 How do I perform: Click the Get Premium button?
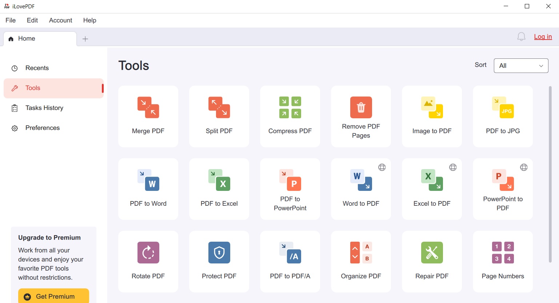pyautogui.click(x=53, y=296)
